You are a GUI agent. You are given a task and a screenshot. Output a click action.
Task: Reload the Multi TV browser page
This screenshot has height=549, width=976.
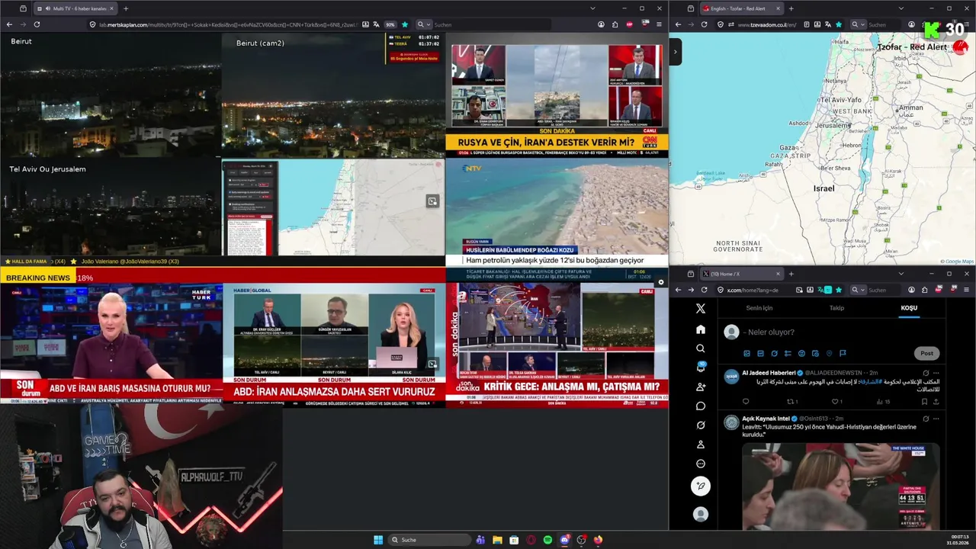[37, 24]
